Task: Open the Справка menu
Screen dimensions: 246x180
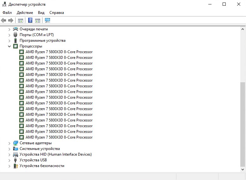Action: 57,13
